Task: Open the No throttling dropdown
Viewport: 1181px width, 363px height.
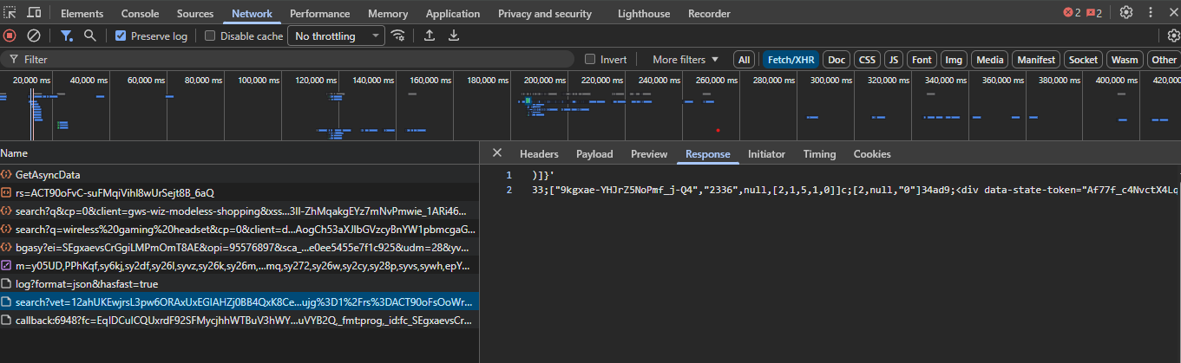Action: [337, 36]
